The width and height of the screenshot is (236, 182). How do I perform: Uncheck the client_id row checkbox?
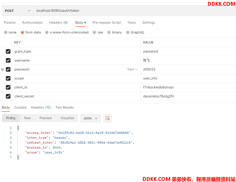click(8, 87)
